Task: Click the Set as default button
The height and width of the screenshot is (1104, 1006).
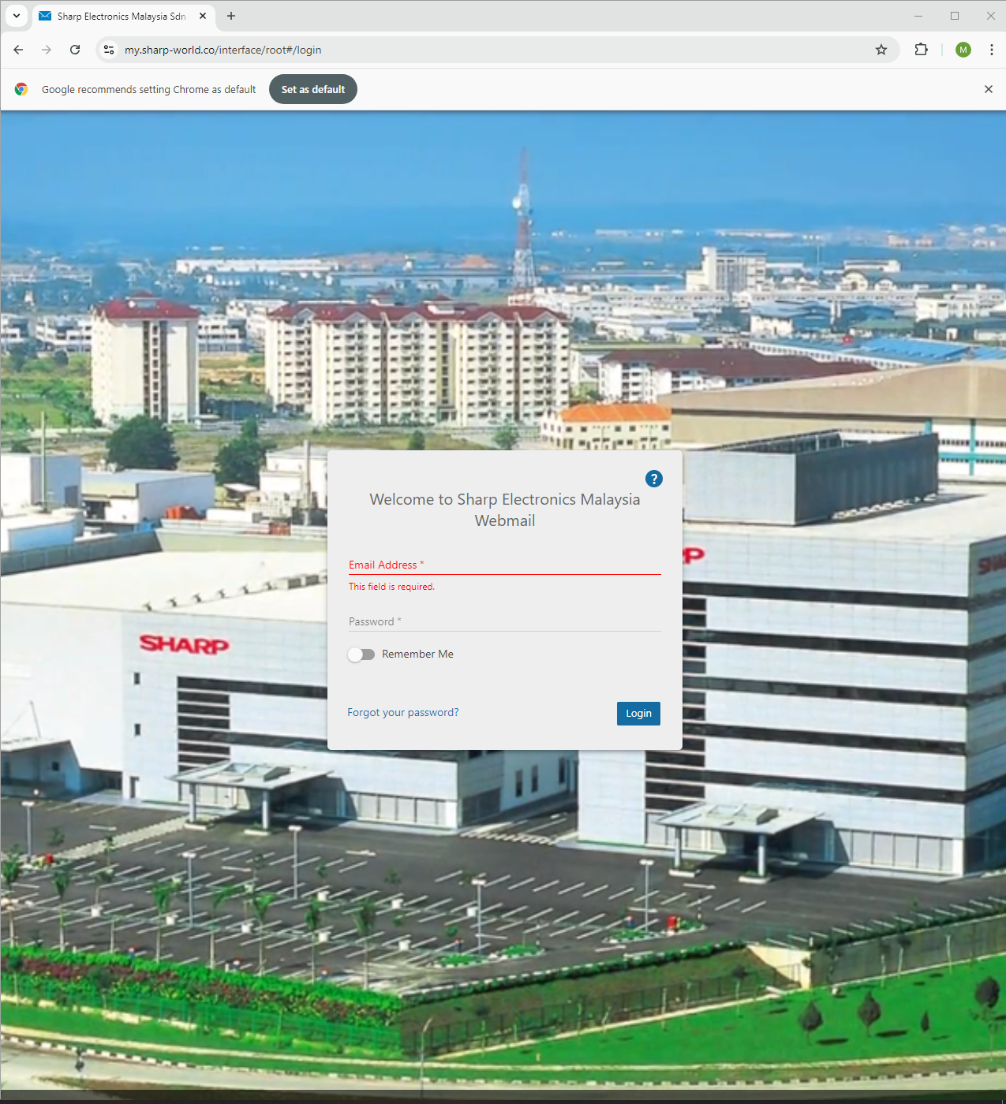Action: [x=313, y=89]
